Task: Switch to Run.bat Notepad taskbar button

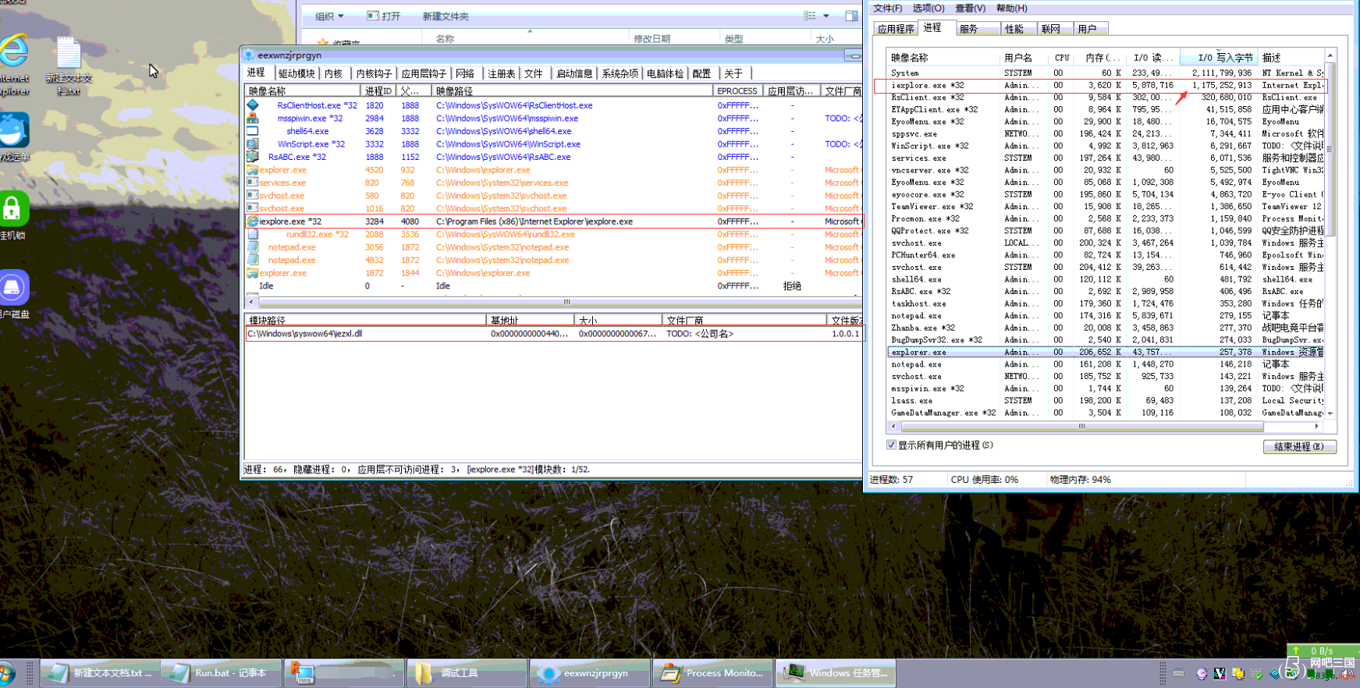Action: click(x=222, y=673)
